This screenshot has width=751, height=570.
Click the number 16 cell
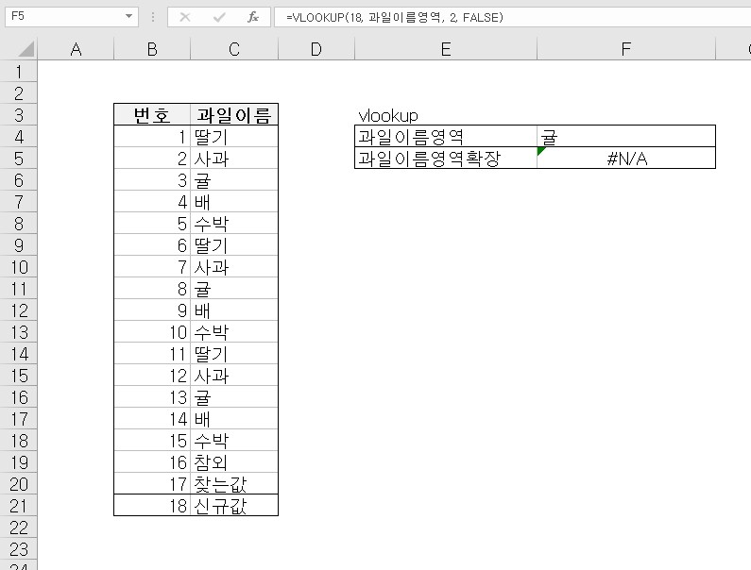[x=152, y=462]
